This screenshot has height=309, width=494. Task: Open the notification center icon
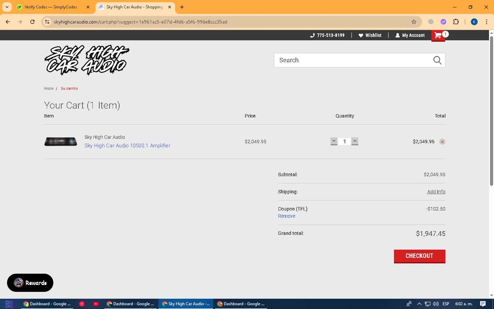pyautogui.click(x=483, y=304)
